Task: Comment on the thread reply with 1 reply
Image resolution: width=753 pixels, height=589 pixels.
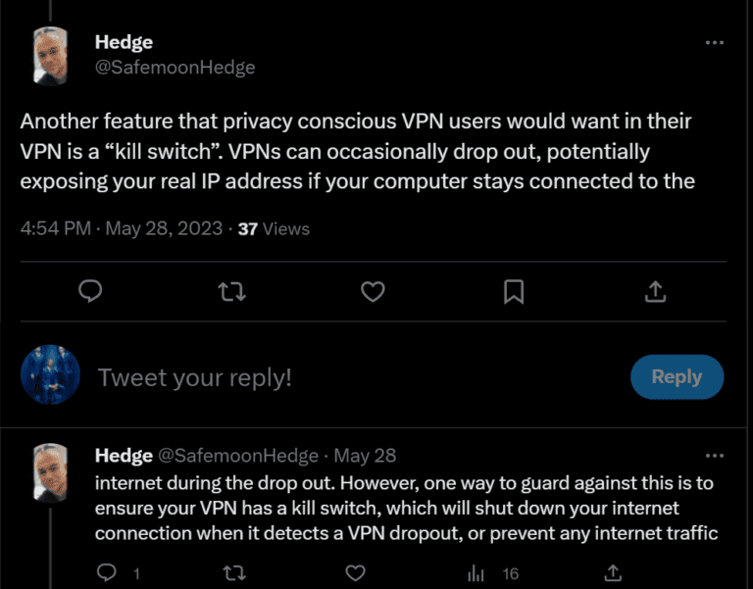Action: click(109, 571)
